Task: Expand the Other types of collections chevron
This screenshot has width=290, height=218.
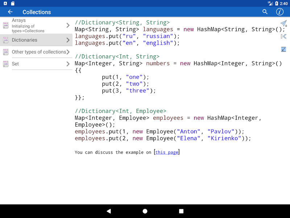Action: coord(69,52)
